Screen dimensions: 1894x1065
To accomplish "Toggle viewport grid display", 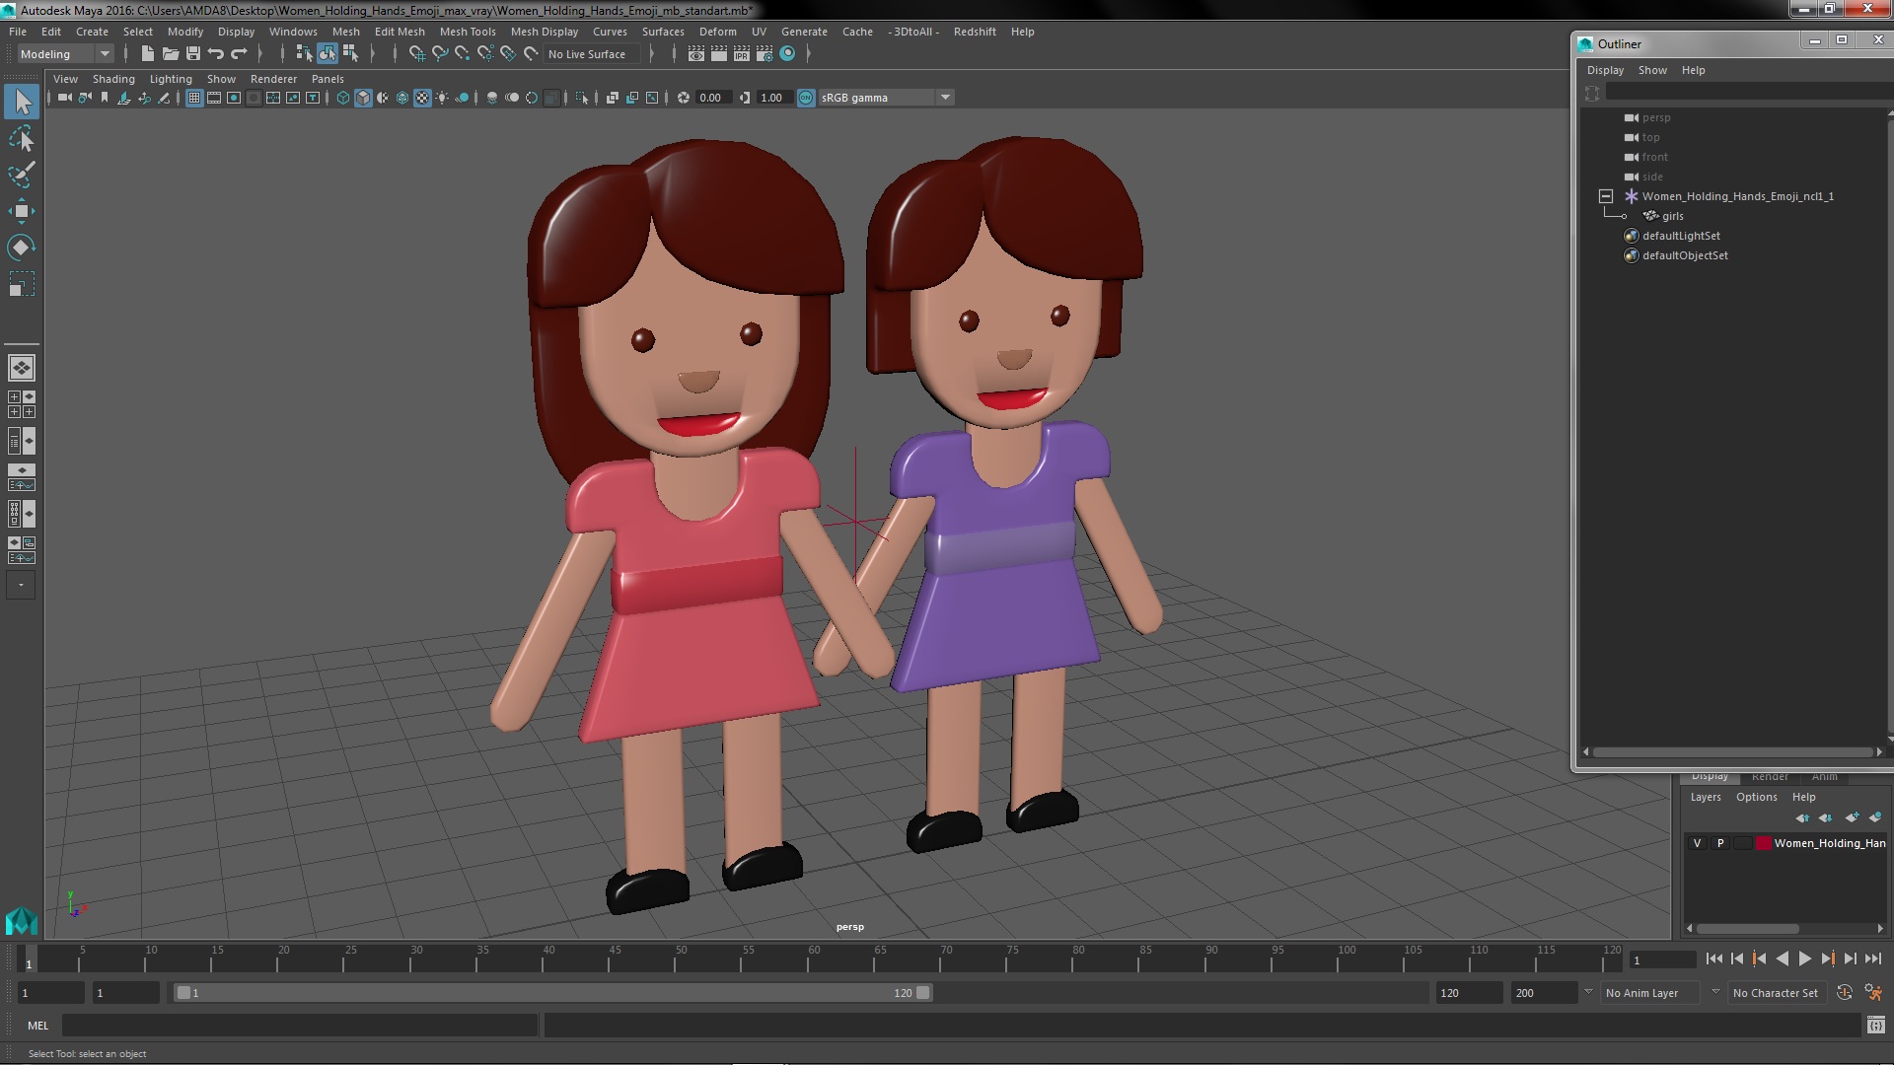I will tap(194, 98).
